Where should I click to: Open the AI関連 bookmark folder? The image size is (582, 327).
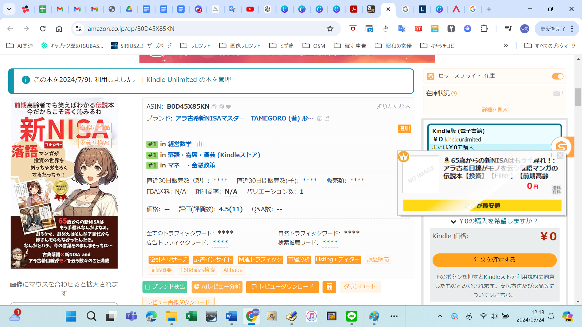[20, 46]
